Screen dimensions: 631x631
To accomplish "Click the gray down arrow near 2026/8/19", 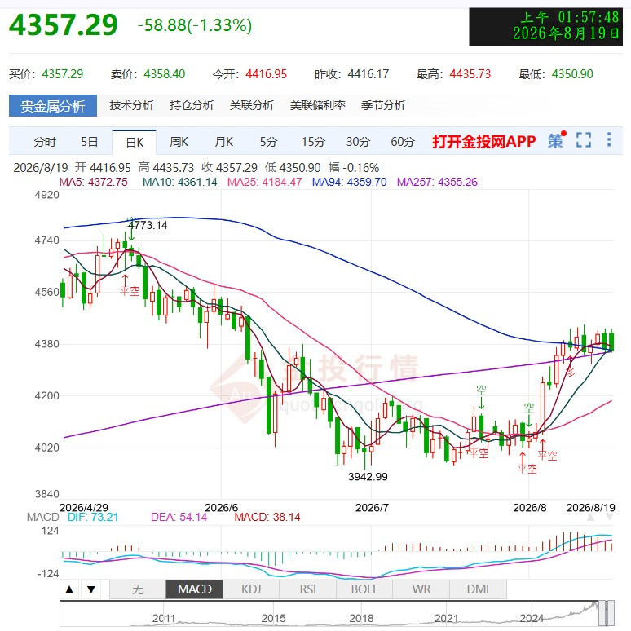I will pyautogui.click(x=610, y=517).
